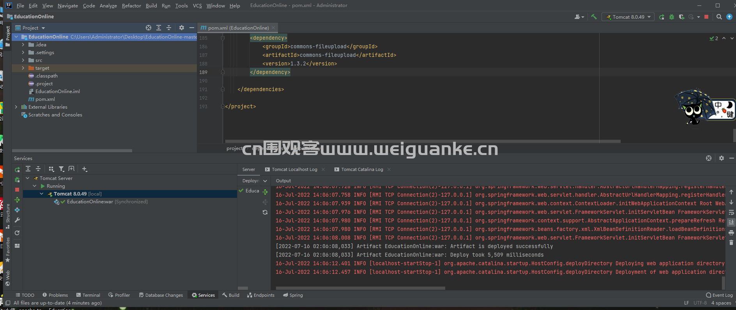Open Services panel gear settings
The width and height of the screenshot is (736, 310).
click(x=722, y=158)
